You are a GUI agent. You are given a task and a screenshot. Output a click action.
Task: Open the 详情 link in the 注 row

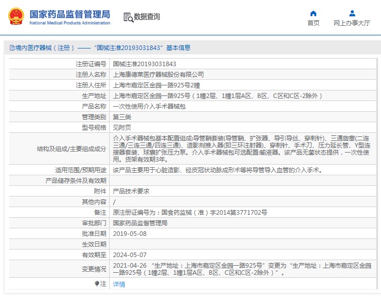coord(119,284)
